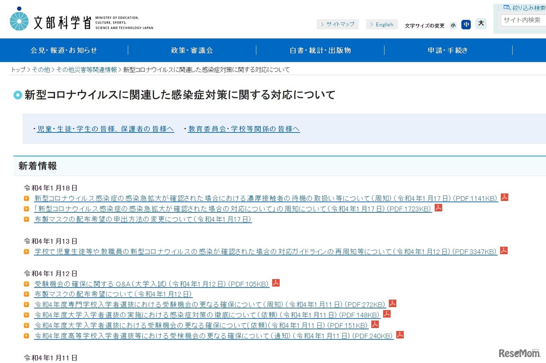
Task: Click PDF icon for 感染急拡大が確認された場合の対応 notice
Action: pos(439,208)
